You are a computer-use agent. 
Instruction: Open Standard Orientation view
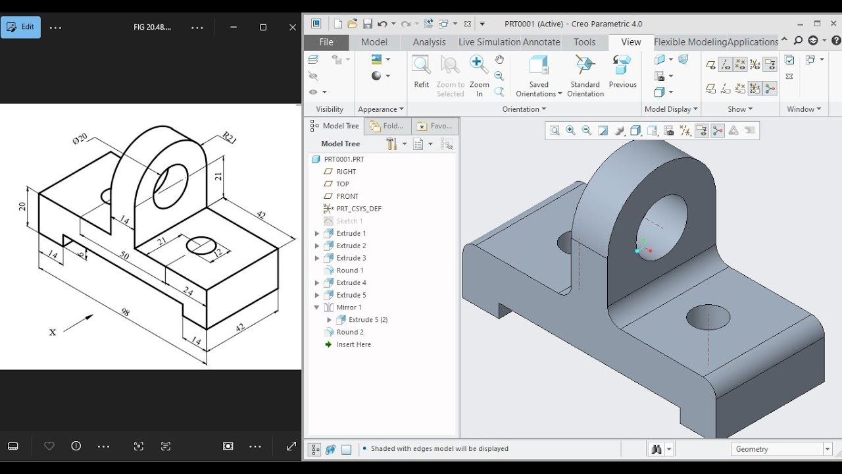click(x=585, y=76)
